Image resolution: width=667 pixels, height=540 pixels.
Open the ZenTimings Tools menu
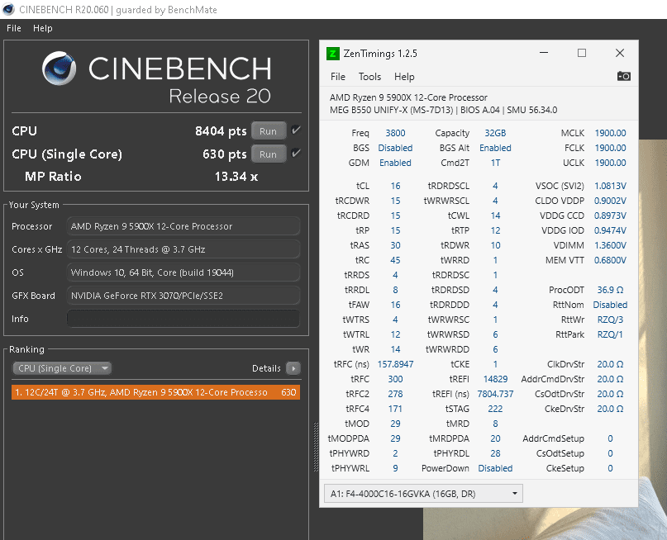[369, 77]
